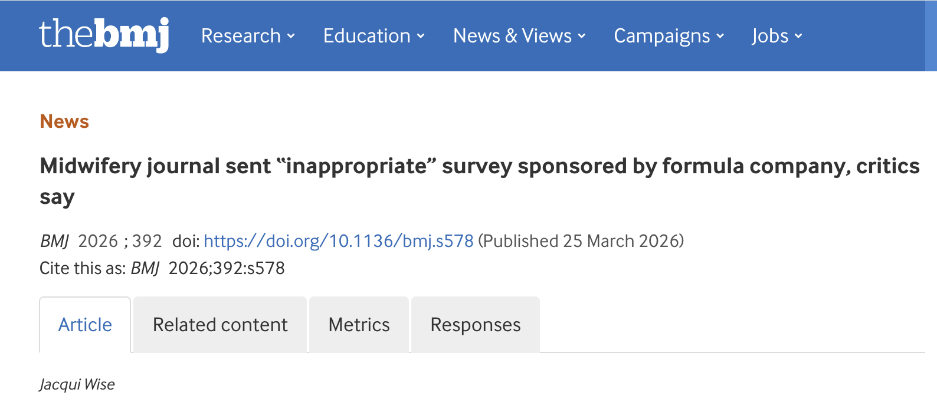937x409 pixels.
Task: Switch to the Related content tab
Action: point(220,325)
